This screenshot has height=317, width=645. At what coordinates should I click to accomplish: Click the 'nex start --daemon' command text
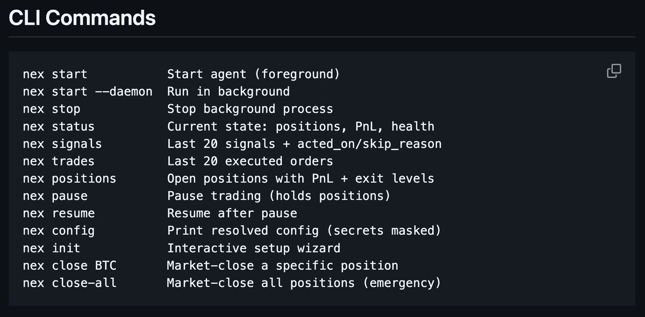click(88, 91)
